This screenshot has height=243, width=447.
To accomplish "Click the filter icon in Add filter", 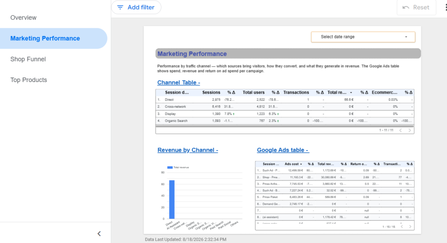I will pos(120,7).
